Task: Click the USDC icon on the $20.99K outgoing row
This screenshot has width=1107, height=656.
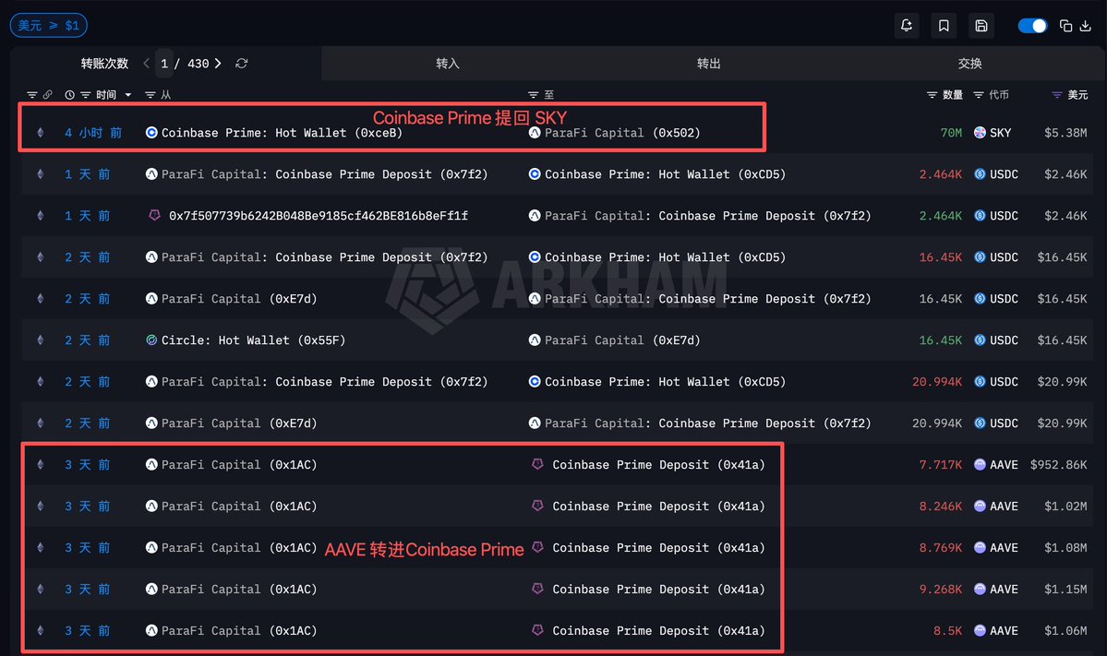Action: tap(980, 382)
